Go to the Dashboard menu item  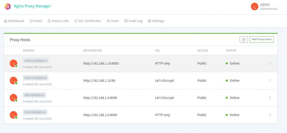[14, 21]
